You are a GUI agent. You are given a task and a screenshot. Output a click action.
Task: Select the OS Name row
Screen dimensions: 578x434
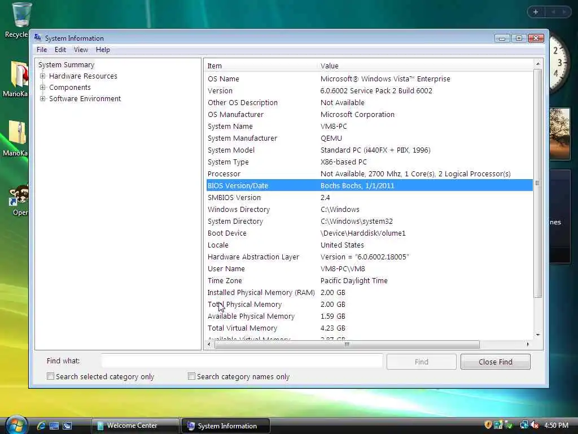[x=369, y=79]
